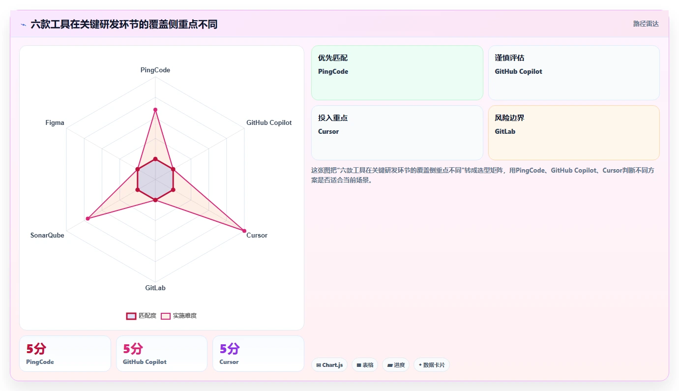Click the 数据卡片 tag icon
This screenshot has height=391, width=679.
(420, 365)
